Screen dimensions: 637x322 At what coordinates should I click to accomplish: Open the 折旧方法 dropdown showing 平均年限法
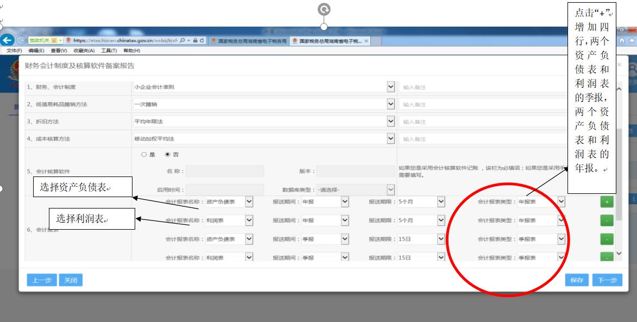pyautogui.click(x=390, y=120)
